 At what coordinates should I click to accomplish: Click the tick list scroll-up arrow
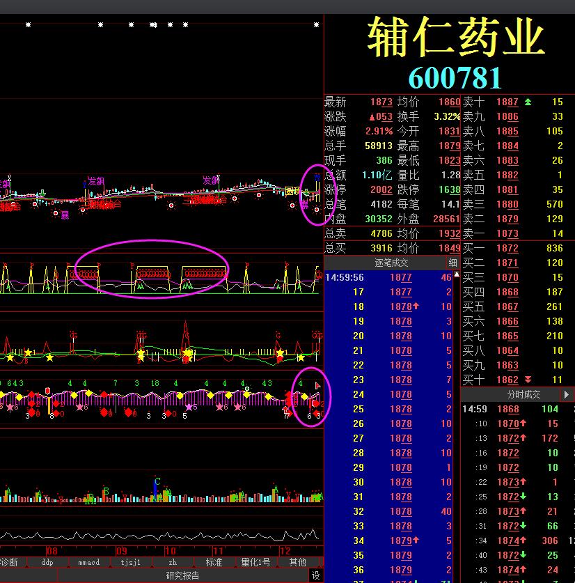[x=457, y=274]
